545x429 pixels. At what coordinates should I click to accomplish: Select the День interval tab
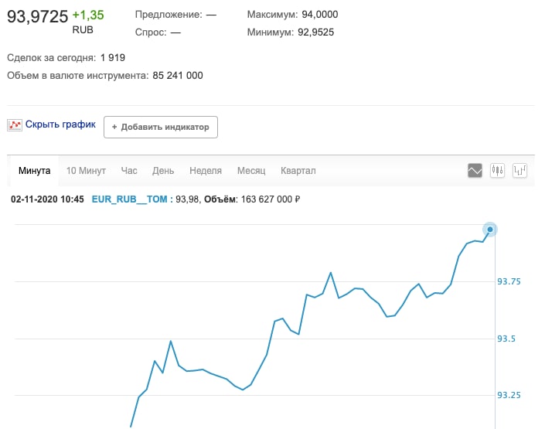(x=163, y=171)
